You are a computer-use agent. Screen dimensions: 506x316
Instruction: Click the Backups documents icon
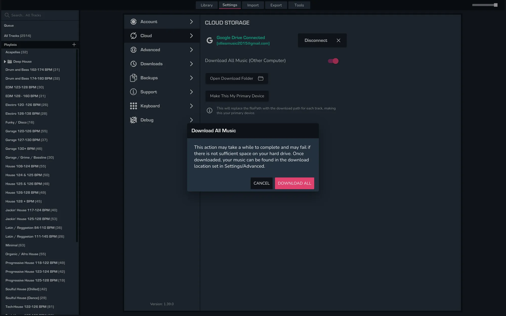(133, 78)
